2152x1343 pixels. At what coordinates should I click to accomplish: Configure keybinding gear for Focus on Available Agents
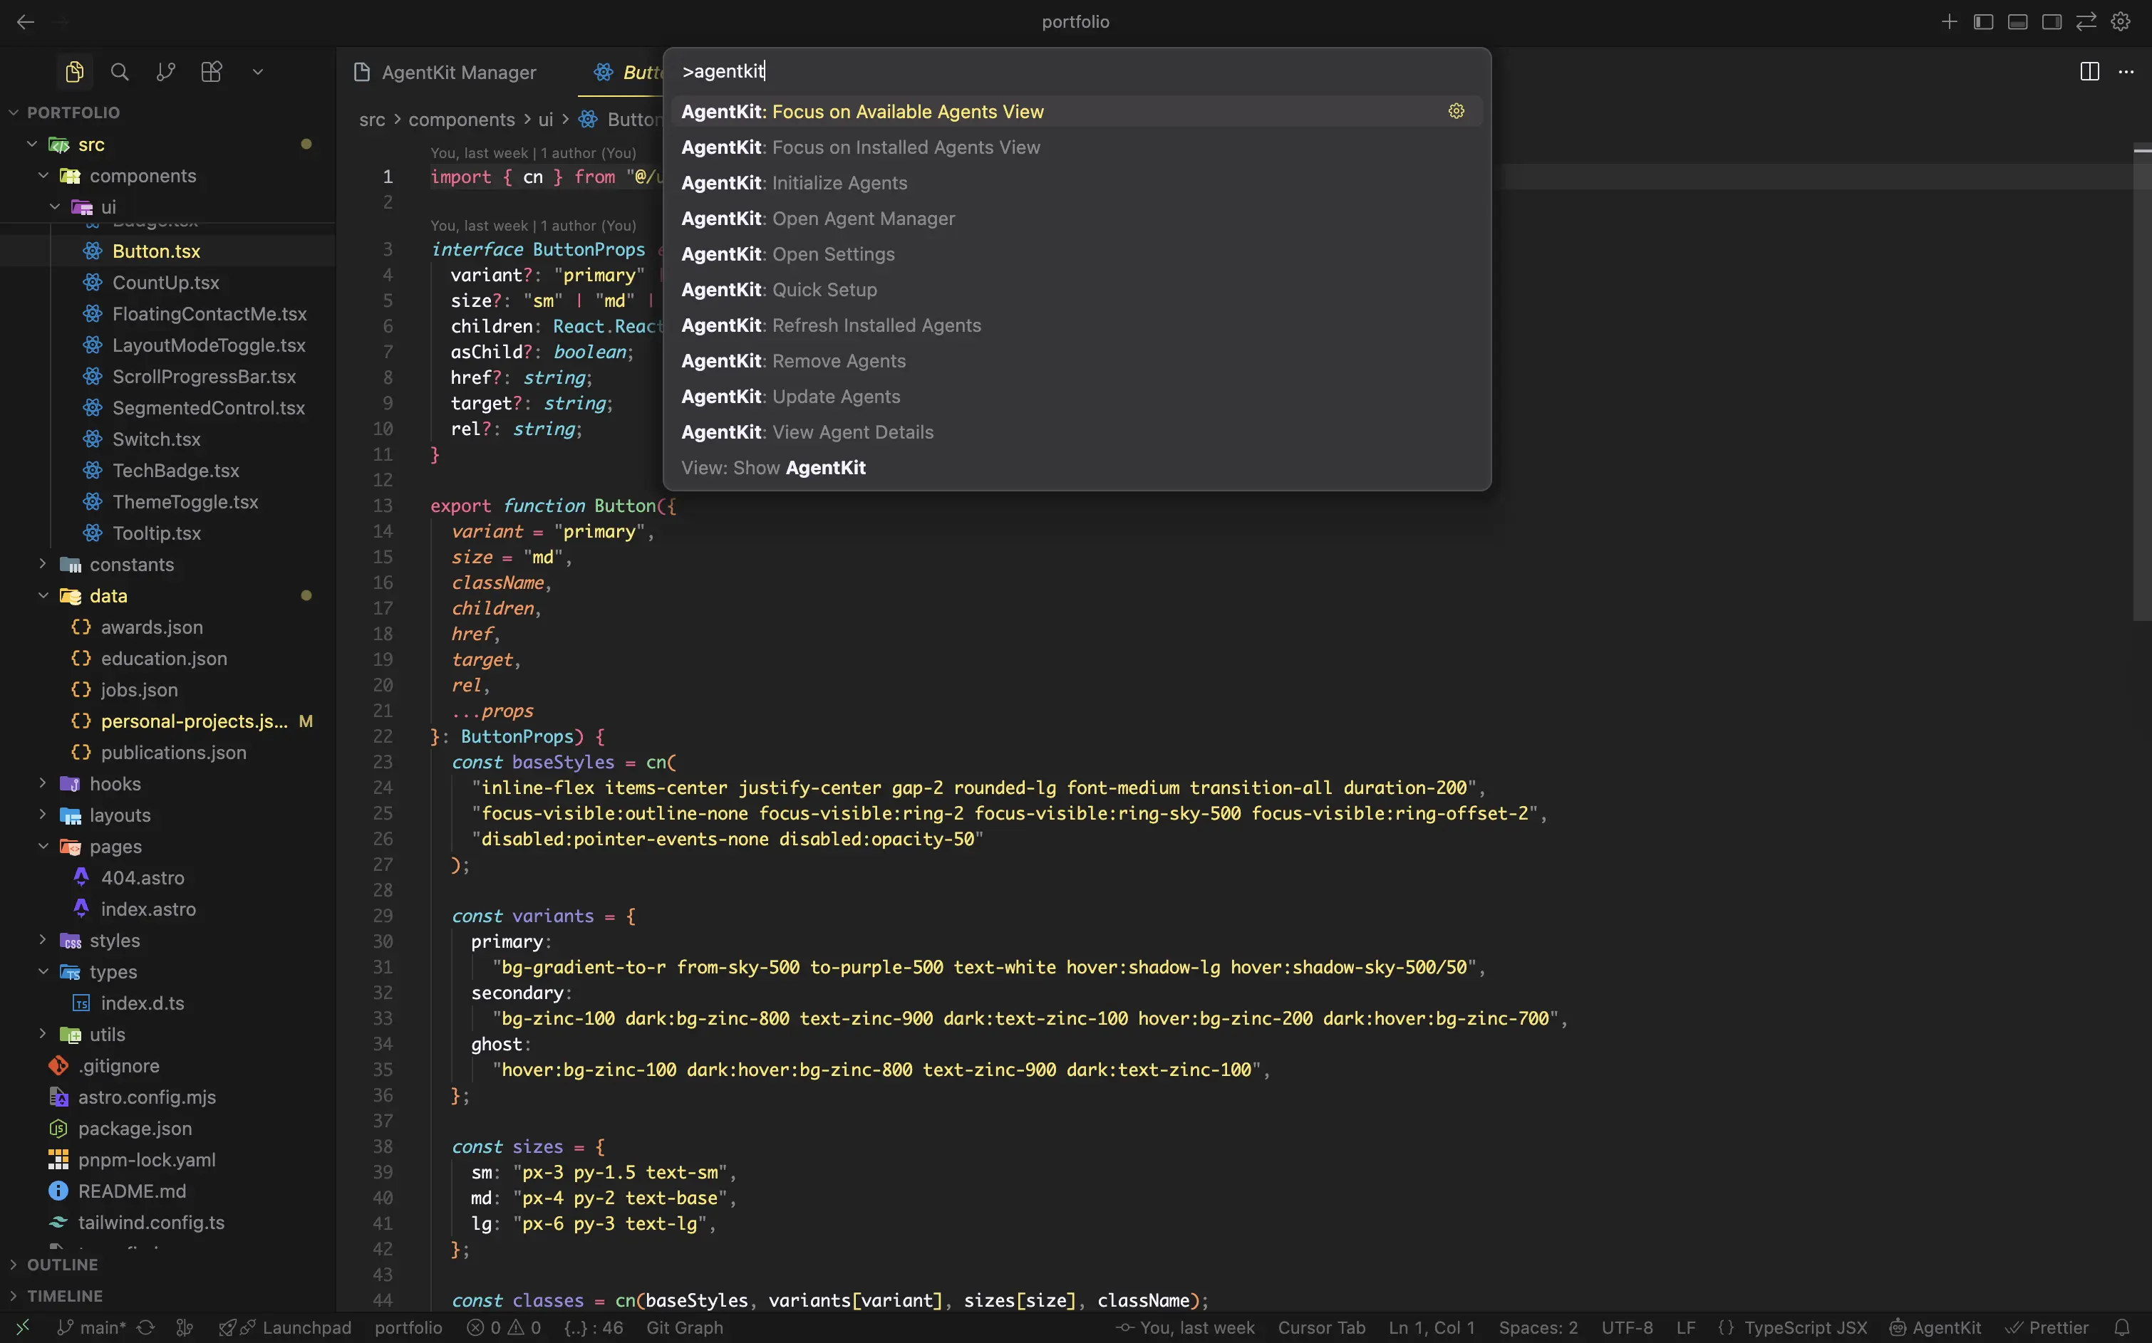point(1456,111)
